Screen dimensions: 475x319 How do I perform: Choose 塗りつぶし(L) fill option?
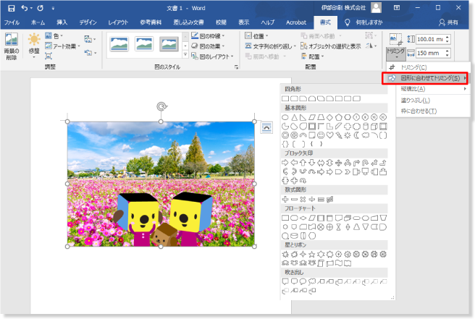(434, 100)
